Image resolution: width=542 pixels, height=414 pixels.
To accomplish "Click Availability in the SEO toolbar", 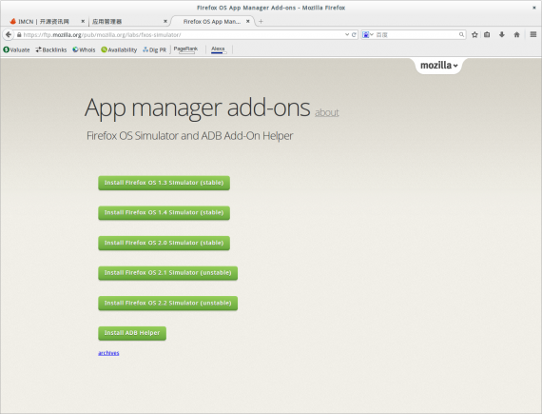I will point(119,49).
